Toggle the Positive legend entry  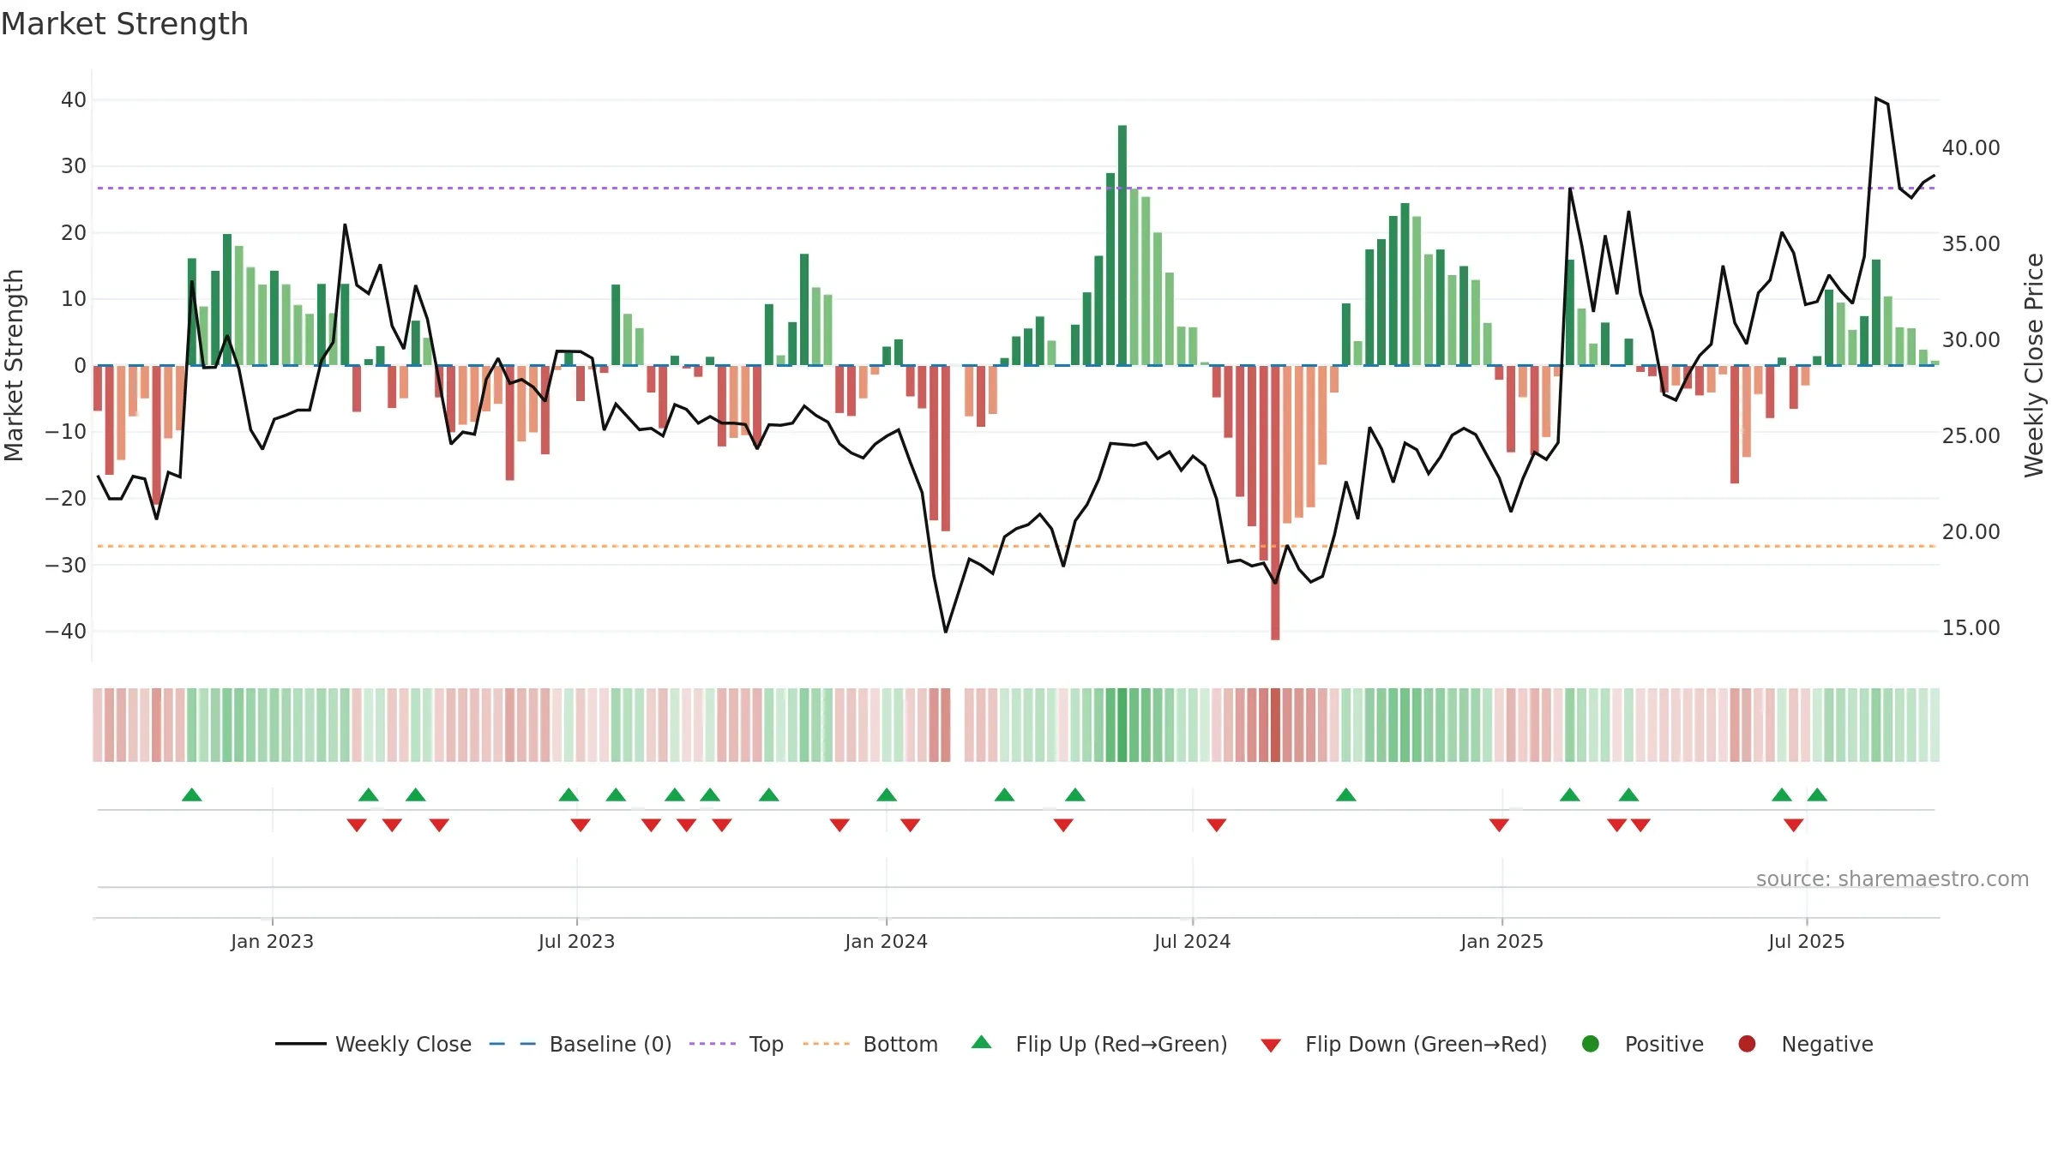point(1642,1044)
